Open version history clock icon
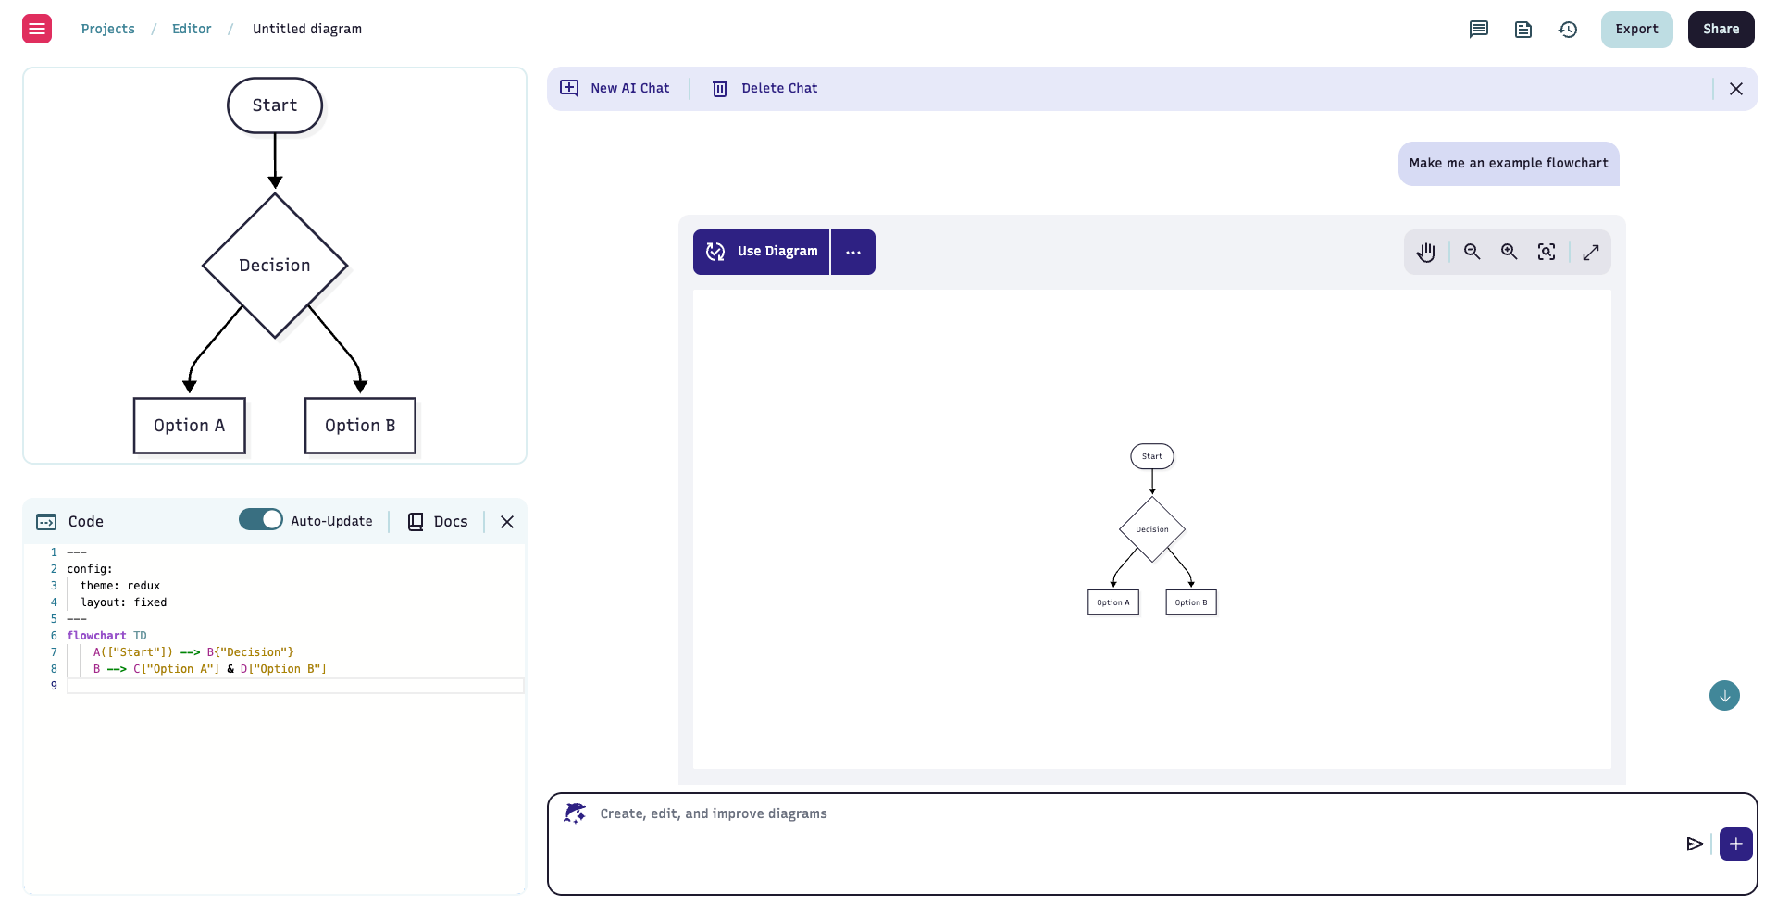Image resolution: width=1777 pixels, height=918 pixels. 1568,30
